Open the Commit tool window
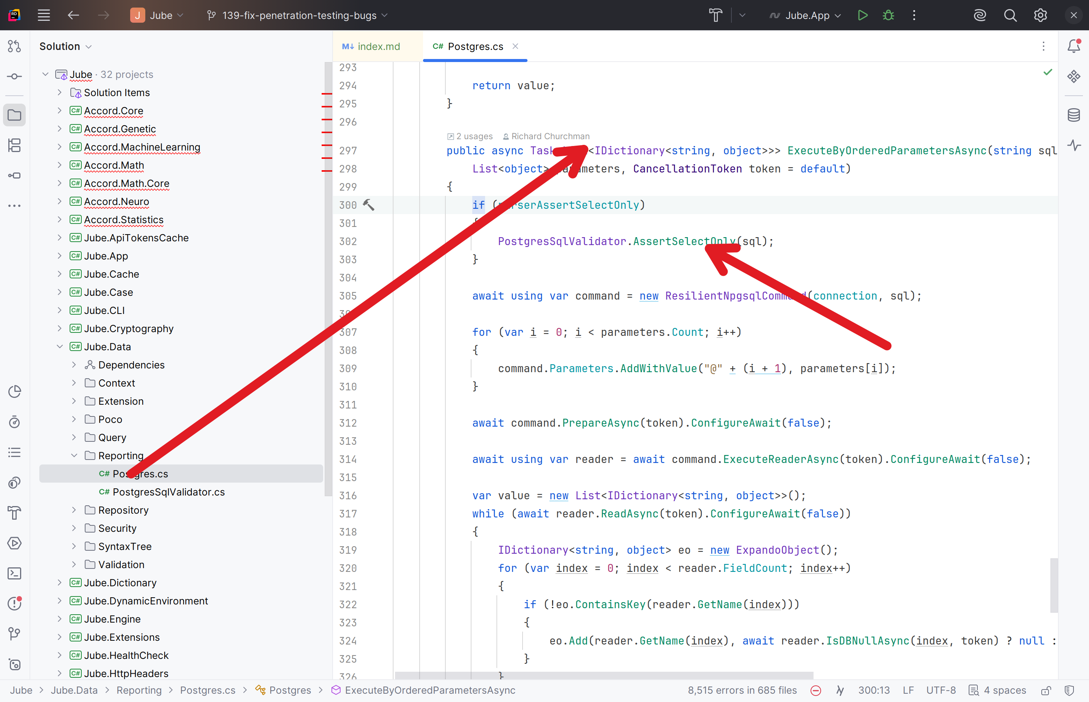The image size is (1089, 702). click(15, 76)
